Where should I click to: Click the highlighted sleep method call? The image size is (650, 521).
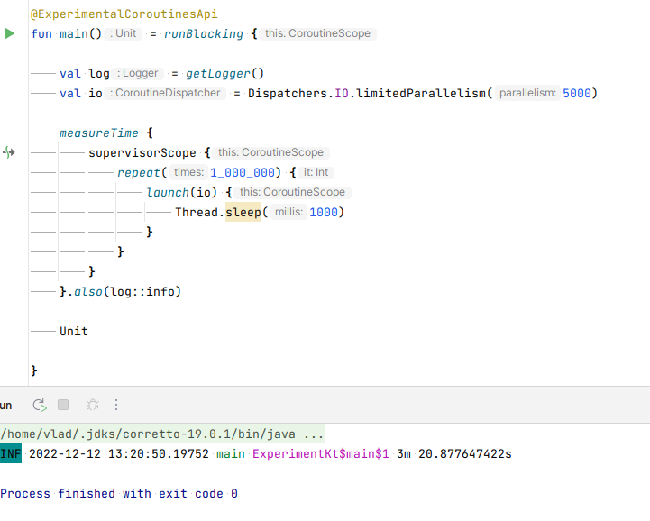[243, 212]
